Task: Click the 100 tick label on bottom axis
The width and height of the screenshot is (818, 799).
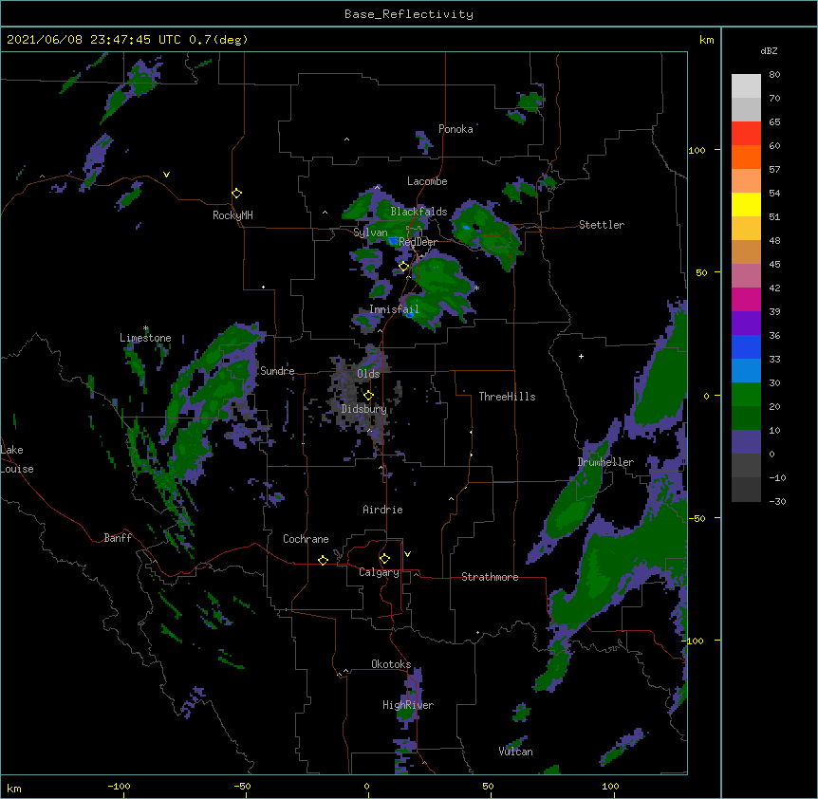Action: coord(610,786)
